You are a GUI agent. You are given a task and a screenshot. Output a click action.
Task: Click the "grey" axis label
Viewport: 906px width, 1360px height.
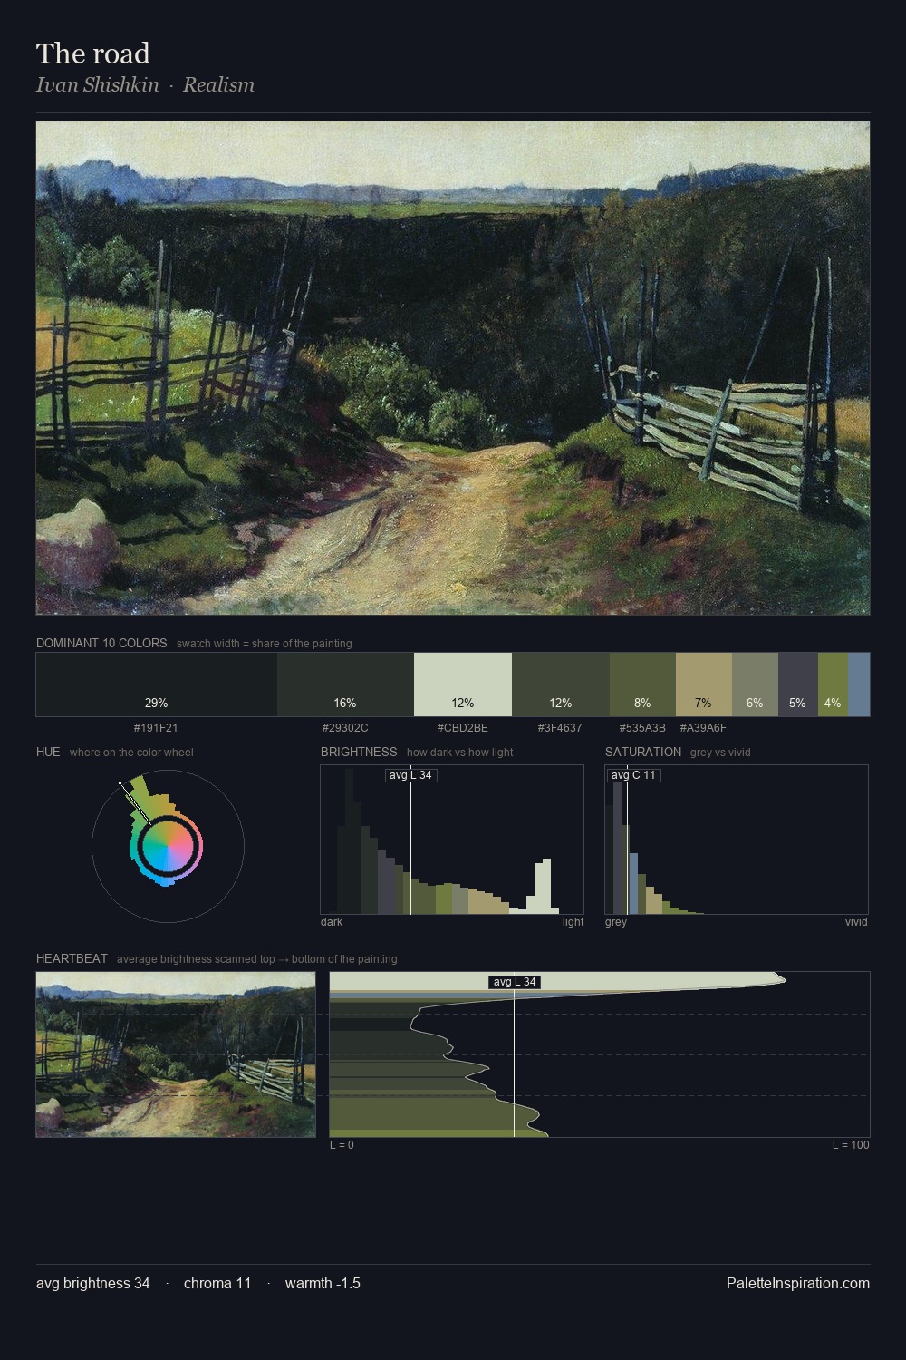(x=616, y=922)
